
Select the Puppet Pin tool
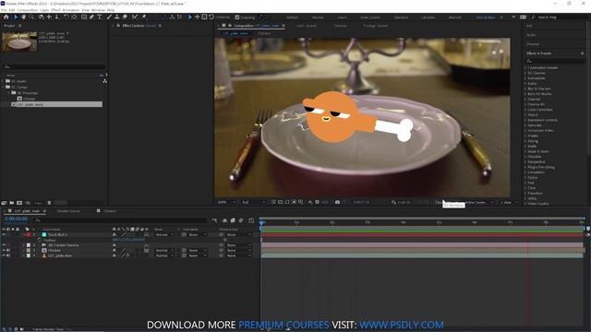click(x=144, y=17)
